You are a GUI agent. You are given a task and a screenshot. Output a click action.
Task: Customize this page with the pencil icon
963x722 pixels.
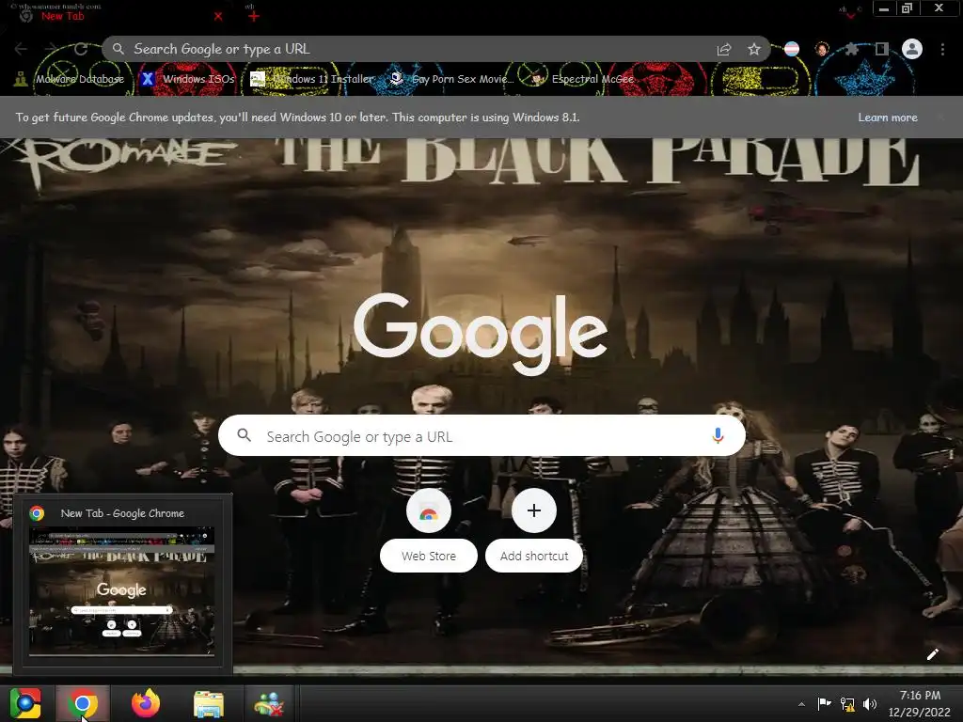[x=932, y=654]
